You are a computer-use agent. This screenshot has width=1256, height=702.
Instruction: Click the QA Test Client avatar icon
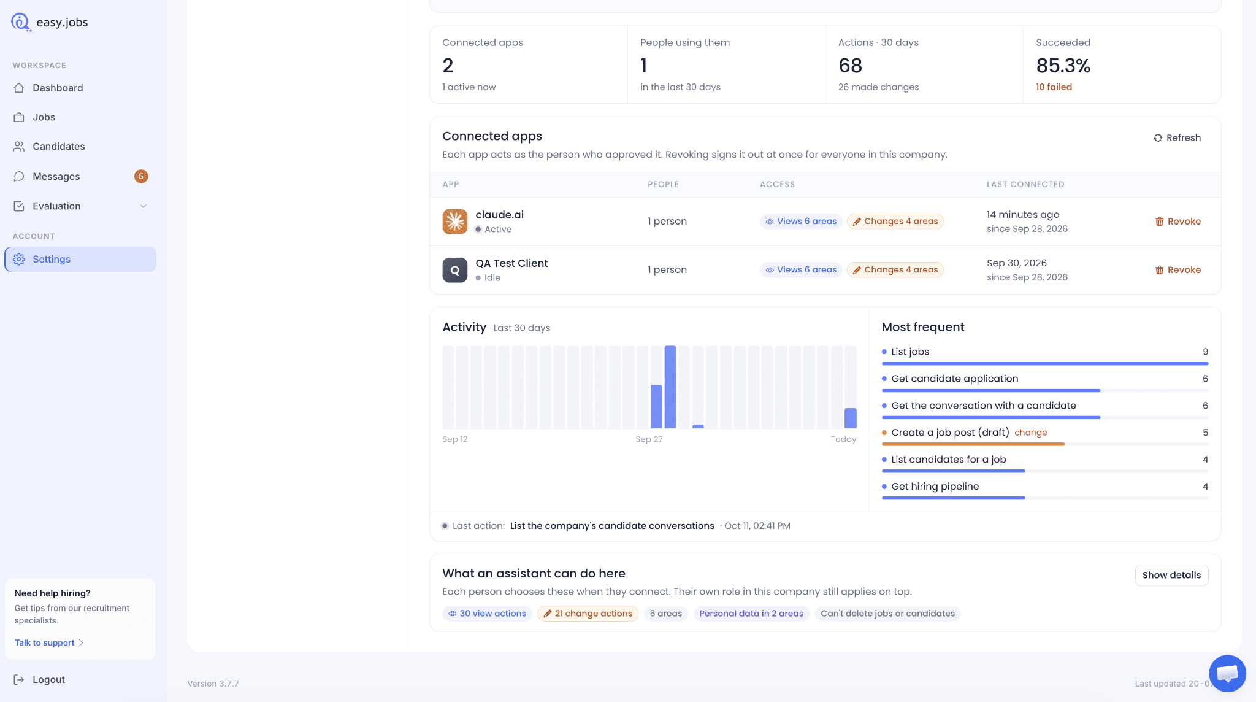click(x=455, y=270)
